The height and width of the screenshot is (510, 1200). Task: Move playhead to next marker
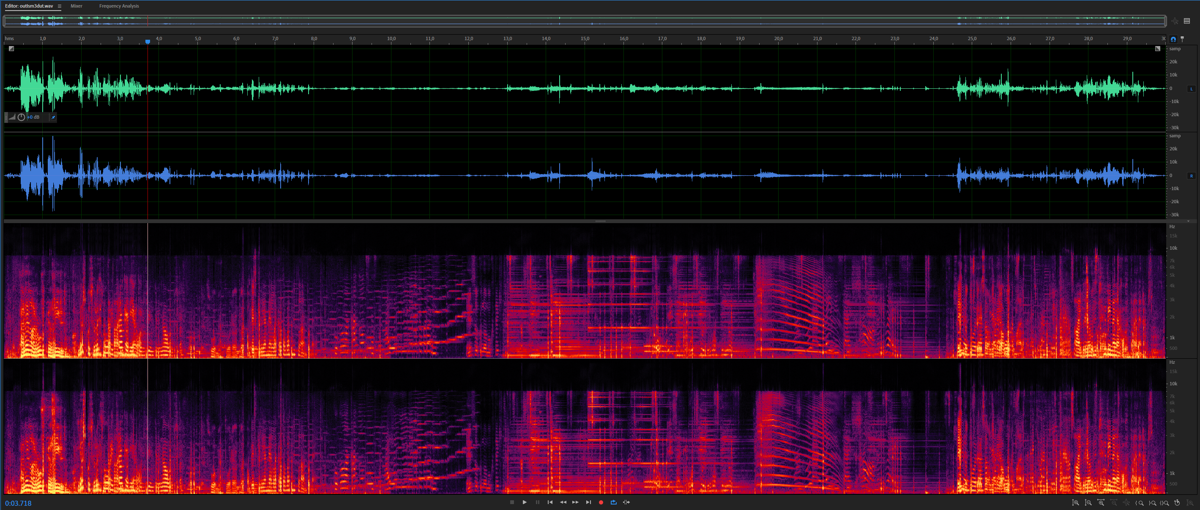click(588, 502)
